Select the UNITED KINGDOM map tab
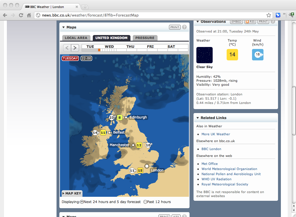The image size is (296, 217). point(111,38)
